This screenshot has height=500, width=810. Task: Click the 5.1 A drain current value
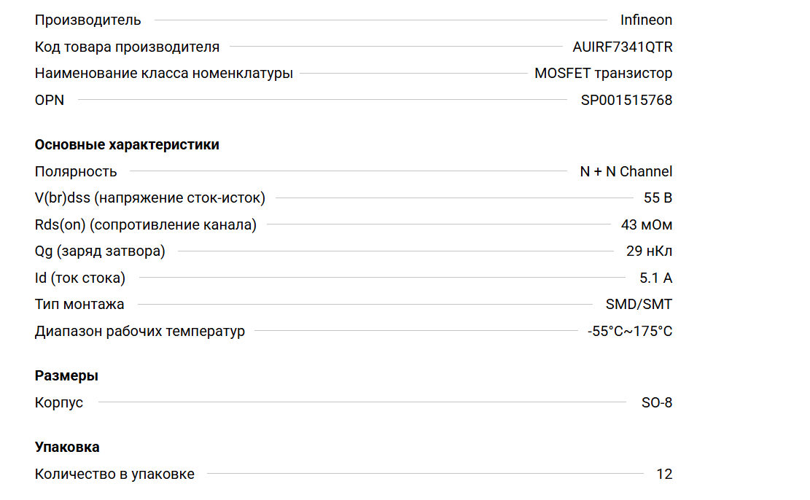[x=655, y=278]
